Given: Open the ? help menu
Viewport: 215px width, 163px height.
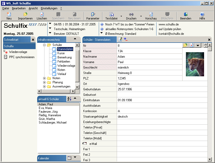Looking at the screenshot, I should (61, 8).
